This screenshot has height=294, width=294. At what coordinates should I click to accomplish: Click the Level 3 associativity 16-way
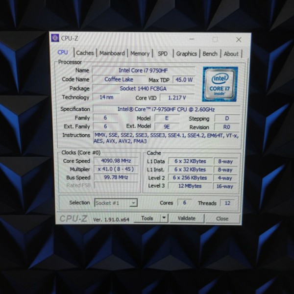click(x=225, y=186)
